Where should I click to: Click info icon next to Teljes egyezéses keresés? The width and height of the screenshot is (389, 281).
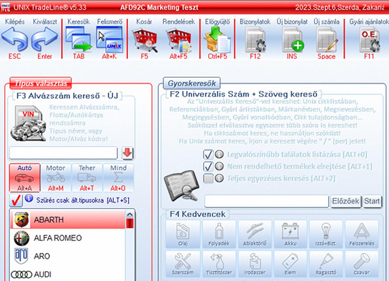coord(219,178)
